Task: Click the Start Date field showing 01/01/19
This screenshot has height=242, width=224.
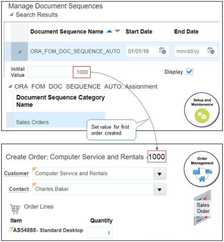Action: 147,51
